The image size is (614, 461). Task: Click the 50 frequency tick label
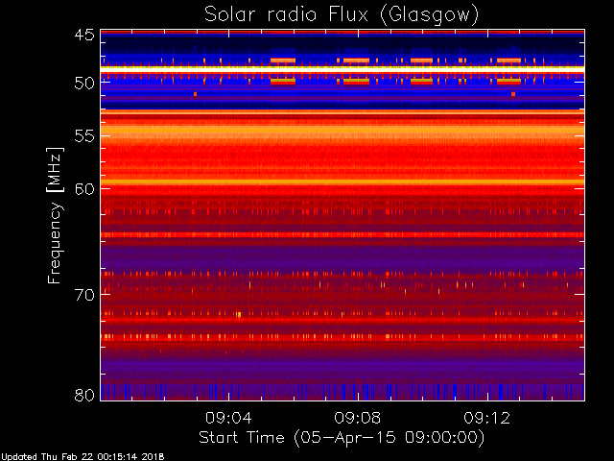(84, 83)
